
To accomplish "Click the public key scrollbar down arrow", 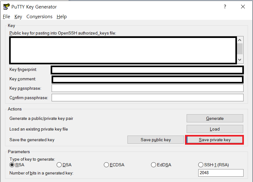I will (x=240, y=60).
